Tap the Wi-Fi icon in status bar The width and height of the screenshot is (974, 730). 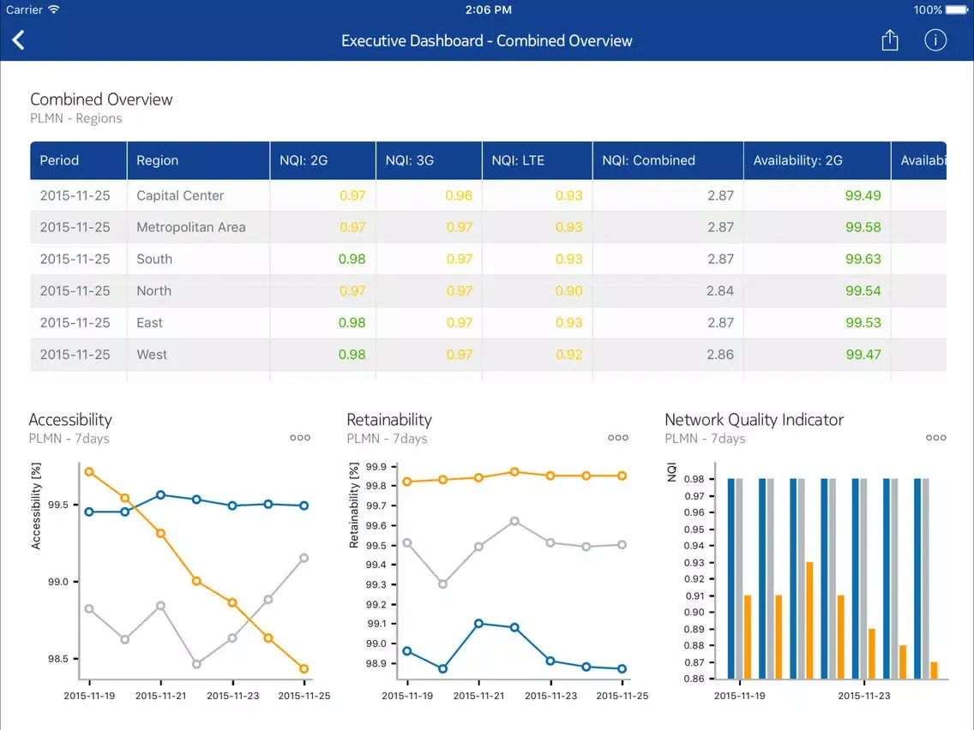54,10
